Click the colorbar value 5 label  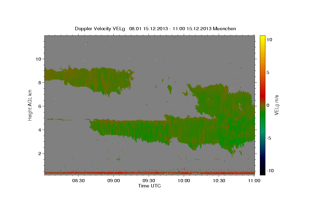[268, 72]
